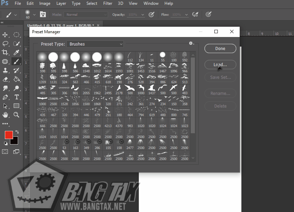This screenshot has width=294, height=212.
Task: Select the round brush preset 55
Action: pyautogui.click(x=163, y=57)
